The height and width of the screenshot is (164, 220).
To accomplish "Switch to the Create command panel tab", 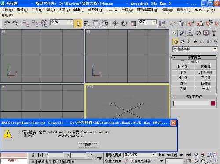I will click(174, 34).
